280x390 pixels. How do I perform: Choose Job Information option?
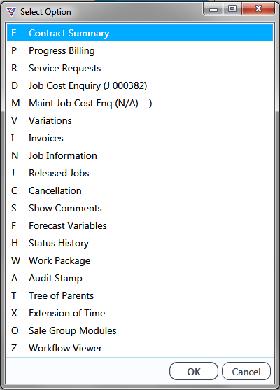(140, 155)
